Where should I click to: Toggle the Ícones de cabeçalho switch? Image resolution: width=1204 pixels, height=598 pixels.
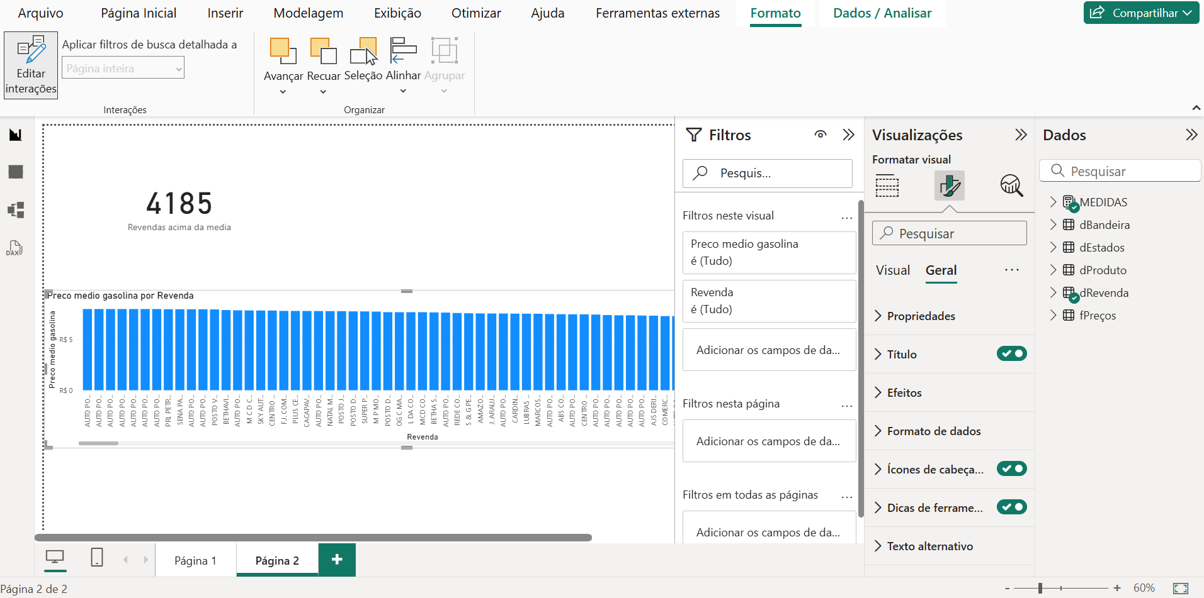click(x=1011, y=469)
